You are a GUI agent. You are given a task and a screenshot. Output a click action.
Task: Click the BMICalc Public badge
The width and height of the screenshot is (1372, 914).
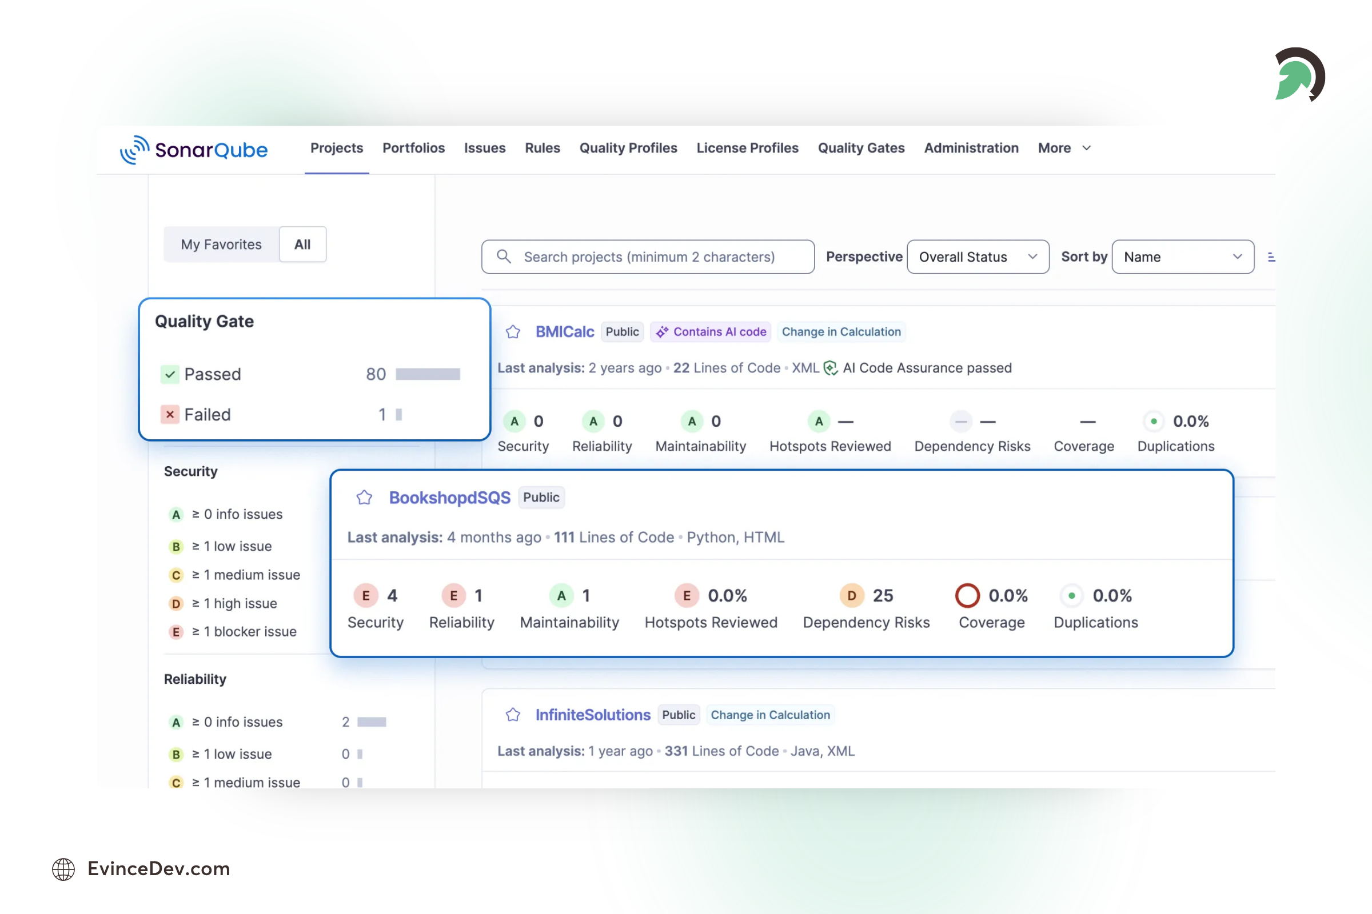coord(622,332)
